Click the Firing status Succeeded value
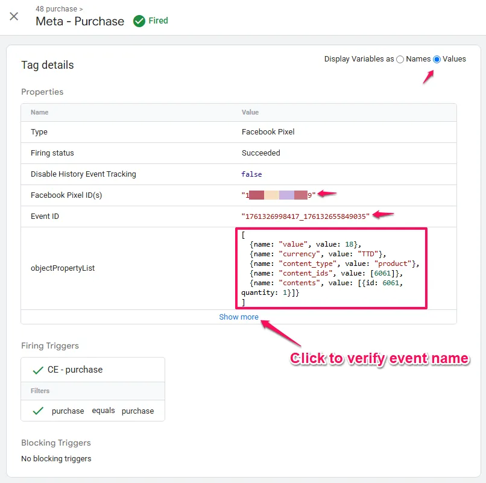Screen dimensions: 486x483 (260, 153)
